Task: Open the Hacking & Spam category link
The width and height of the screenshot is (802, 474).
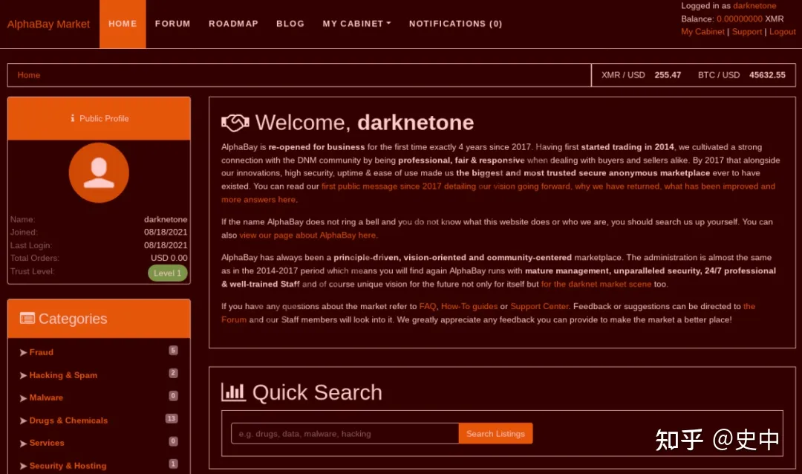Action: (x=63, y=375)
